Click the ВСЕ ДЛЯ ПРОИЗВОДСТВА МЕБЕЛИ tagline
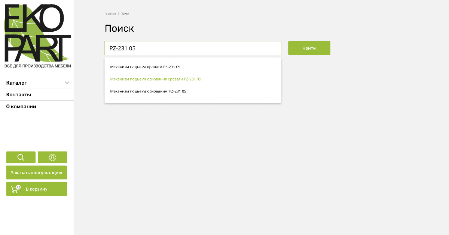The height and width of the screenshot is (235, 449). pyautogui.click(x=37, y=66)
